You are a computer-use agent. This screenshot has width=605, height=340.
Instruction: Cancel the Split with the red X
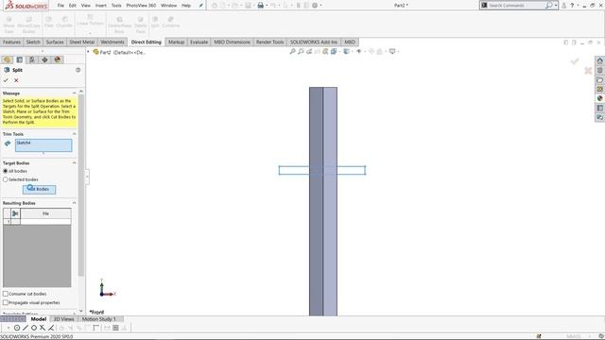pos(16,80)
